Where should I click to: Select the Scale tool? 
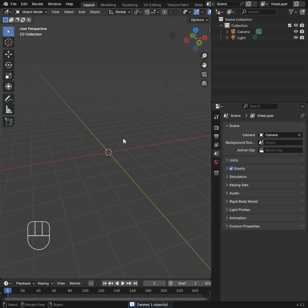pyautogui.click(x=9, y=76)
